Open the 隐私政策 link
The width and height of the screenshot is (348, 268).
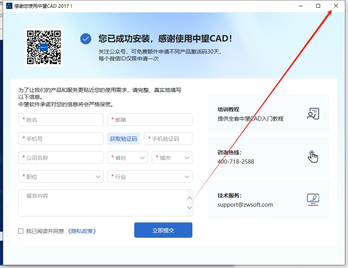pyautogui.click(x=82, y=231)
